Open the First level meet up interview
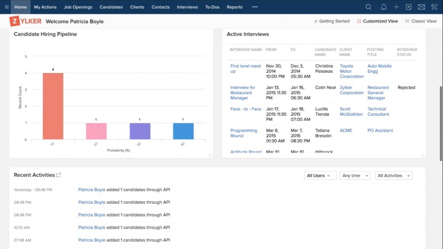Viewport: 443px width, 249px height. click(244, 68)
